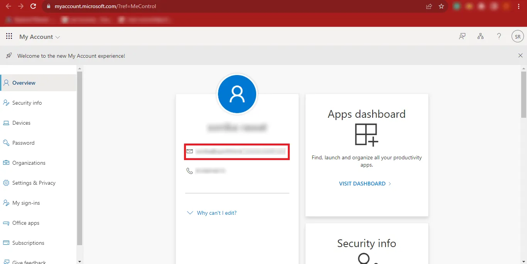Bookmark this page with the star icon
The width and height of the screenshot is (527, 264).
[441, 6]
